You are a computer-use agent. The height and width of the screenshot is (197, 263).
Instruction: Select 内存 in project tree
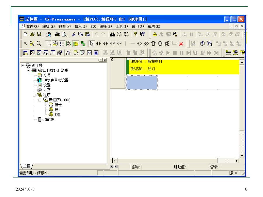click(x=47, y=90)
